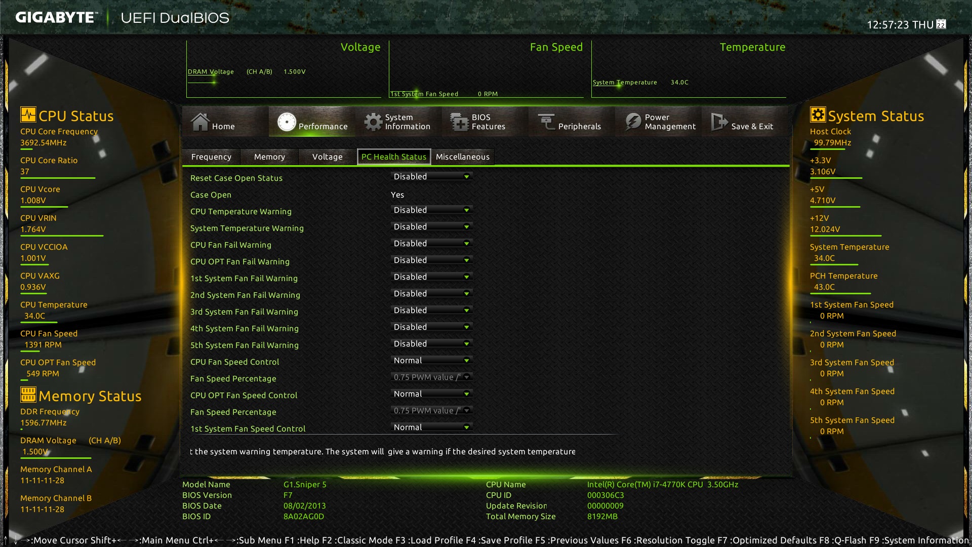This screenshot has width=972, height=547.
Task: Open CPU Fan Fail Warning dropdown
Action: [x=432, y=243]
